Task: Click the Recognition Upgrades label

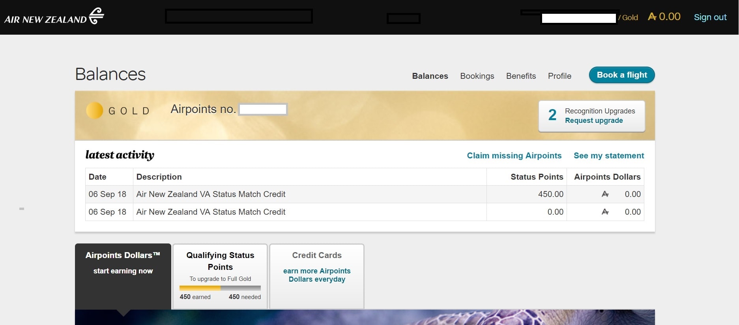Action: coord(600,111)
